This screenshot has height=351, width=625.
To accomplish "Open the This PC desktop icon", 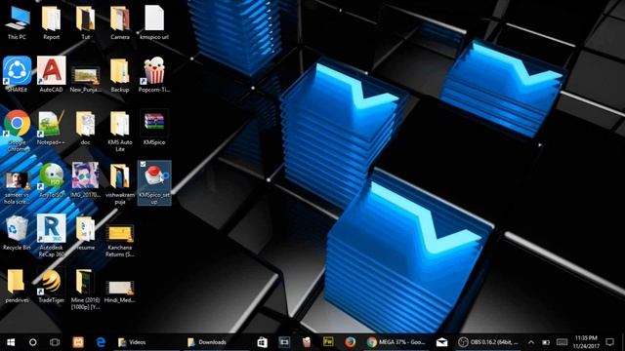I will coord(18,22).
